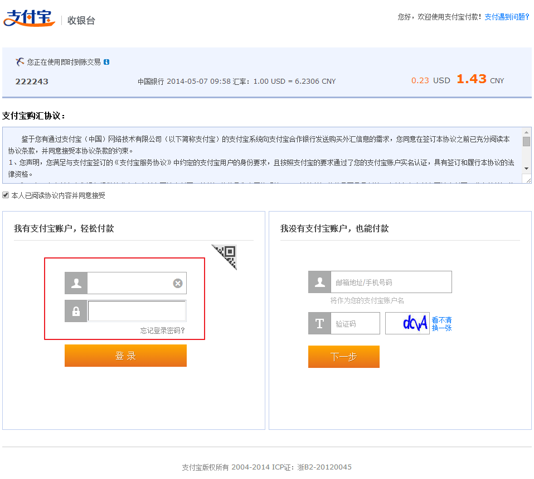This screenshot has width=534, height=479.
Task: Click the Alipay logo
Action: [30, 18]
